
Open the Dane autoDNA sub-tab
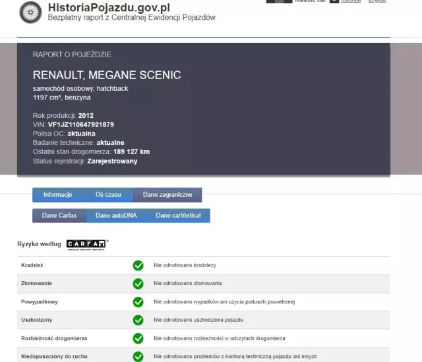click(116, 215)
